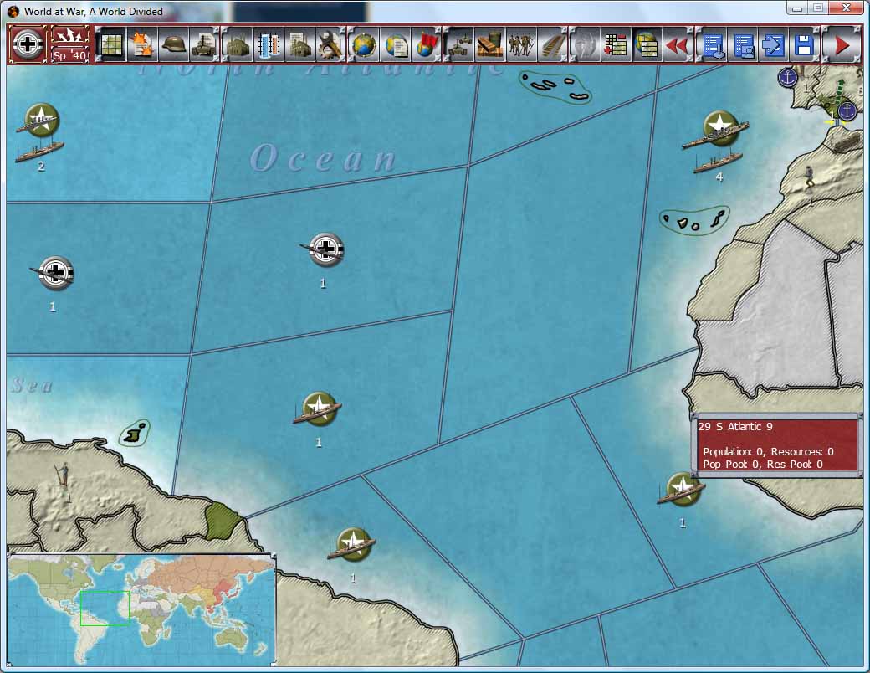Click the topmost anchor port marker
870x673 pixels.
click(787, 77)
